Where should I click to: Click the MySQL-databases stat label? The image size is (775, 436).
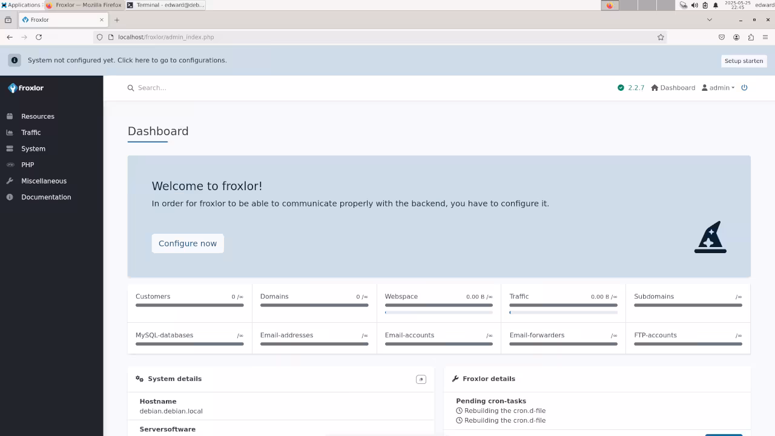[x=164, y=335]
